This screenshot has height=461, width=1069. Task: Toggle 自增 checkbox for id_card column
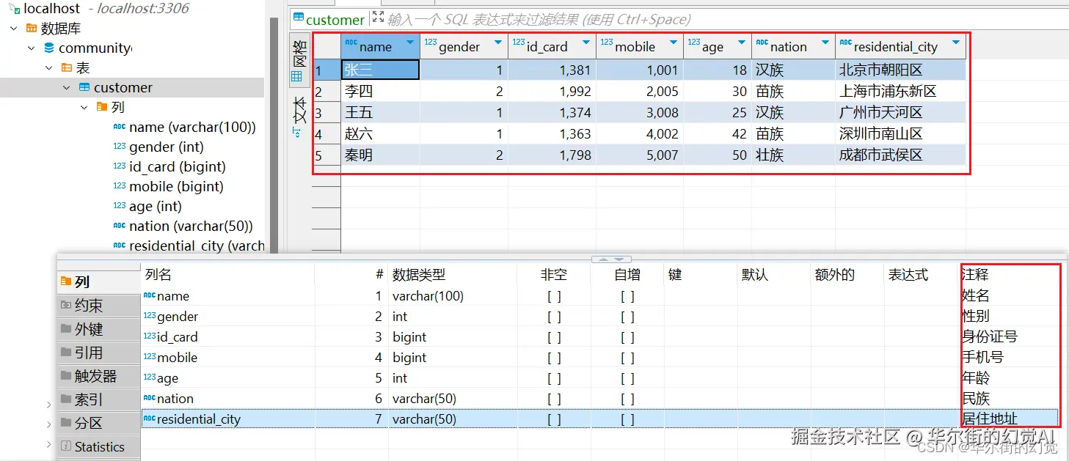[627, 337]
